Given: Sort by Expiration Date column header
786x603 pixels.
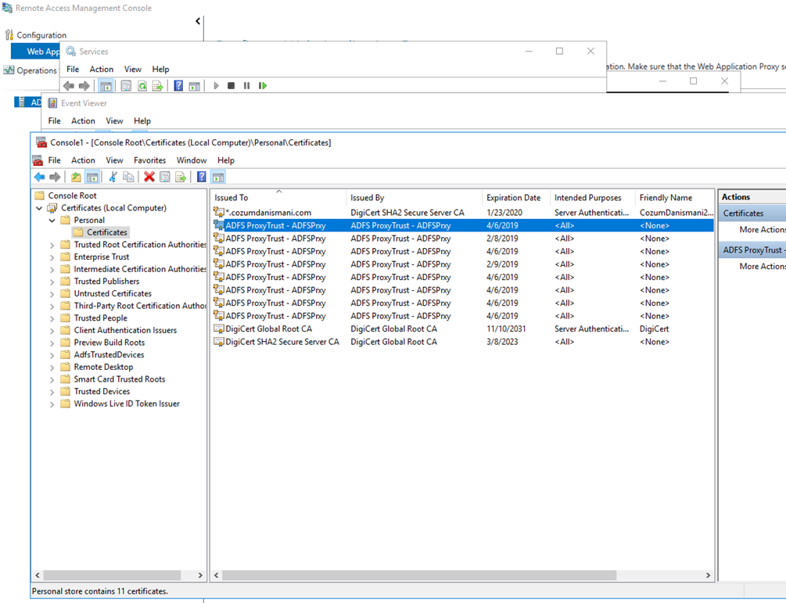Looking at the screenshot, I should coord(513,198).
